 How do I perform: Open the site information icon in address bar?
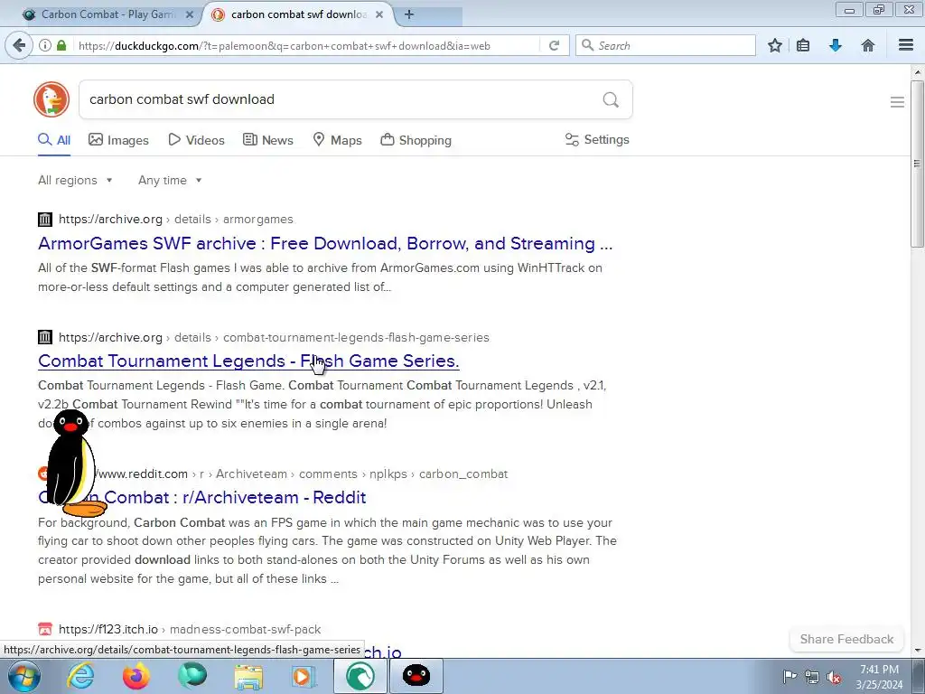point(45,45)
